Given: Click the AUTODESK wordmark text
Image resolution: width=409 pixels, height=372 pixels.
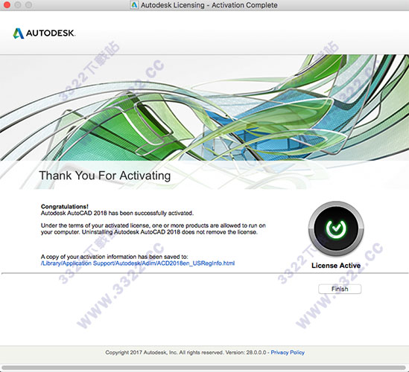Looking at the screenshot, I should (51, 33).
